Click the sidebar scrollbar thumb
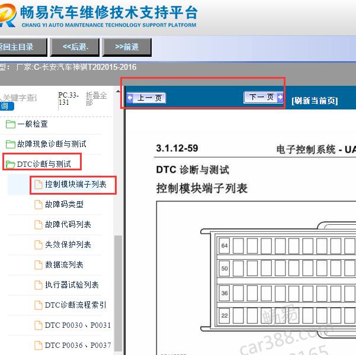356x355 pixels. 118,293
